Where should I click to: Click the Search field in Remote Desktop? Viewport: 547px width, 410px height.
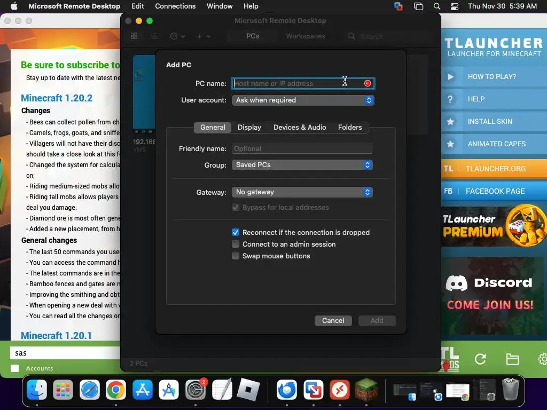pos(387,36)
